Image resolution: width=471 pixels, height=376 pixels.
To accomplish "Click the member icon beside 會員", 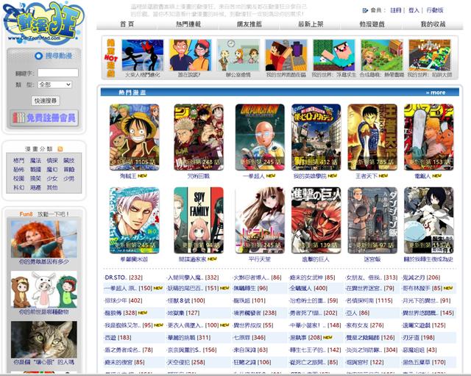I will [x=365, y=10].
